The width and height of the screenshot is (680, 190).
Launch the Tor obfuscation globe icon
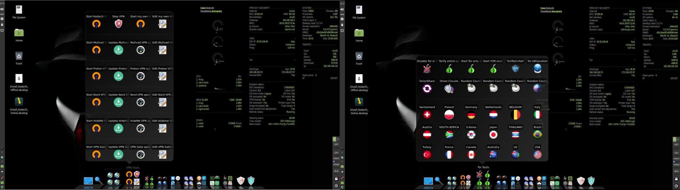pyautogui.click(x=537, y=69)
